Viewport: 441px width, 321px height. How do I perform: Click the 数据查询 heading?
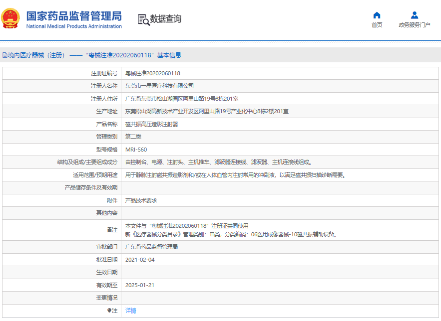click(165, 19)
